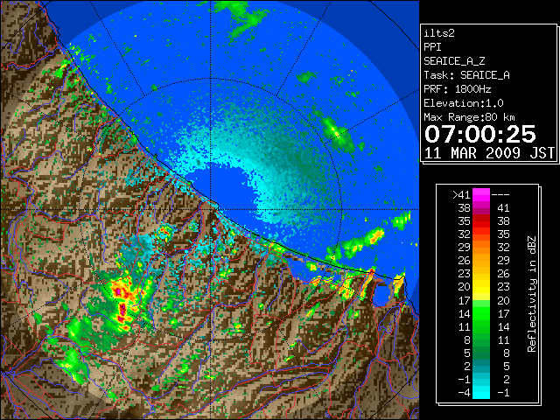
Task: Click the magenta >41 dBZ legend swatch
Action: click(x=481, y=194)
